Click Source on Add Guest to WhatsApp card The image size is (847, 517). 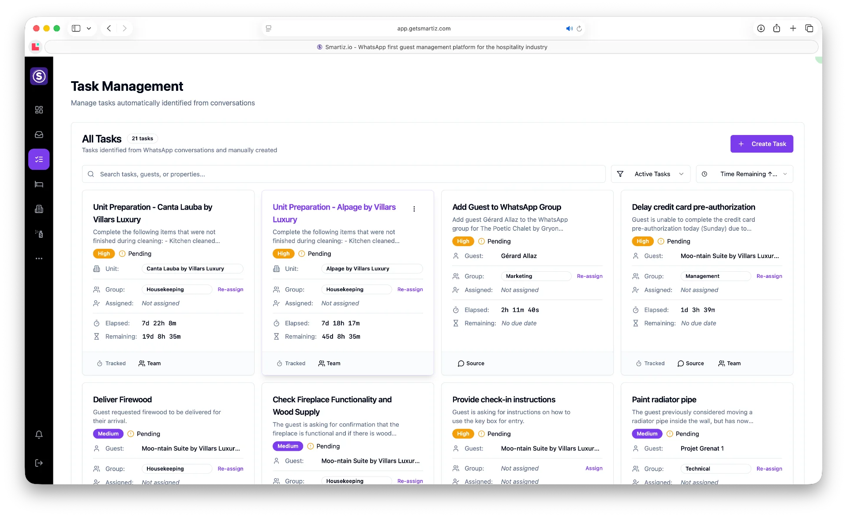pos(471,363)
